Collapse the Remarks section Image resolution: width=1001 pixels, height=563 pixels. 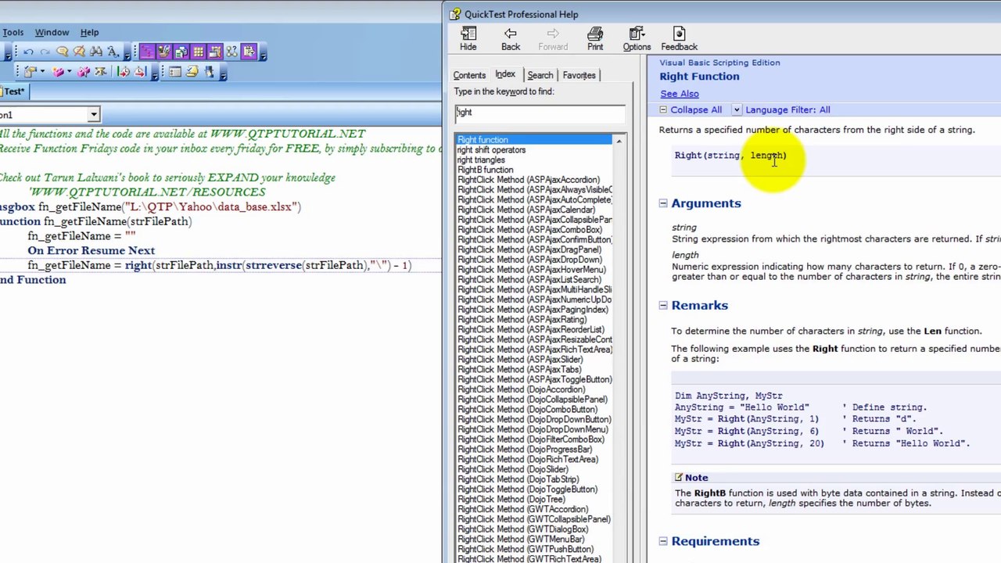(663, 306)
